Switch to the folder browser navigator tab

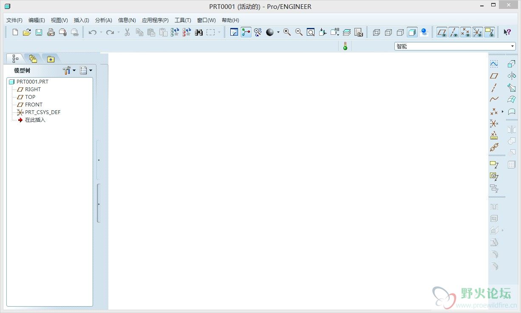pyautogui.click(x=33, y=59)
